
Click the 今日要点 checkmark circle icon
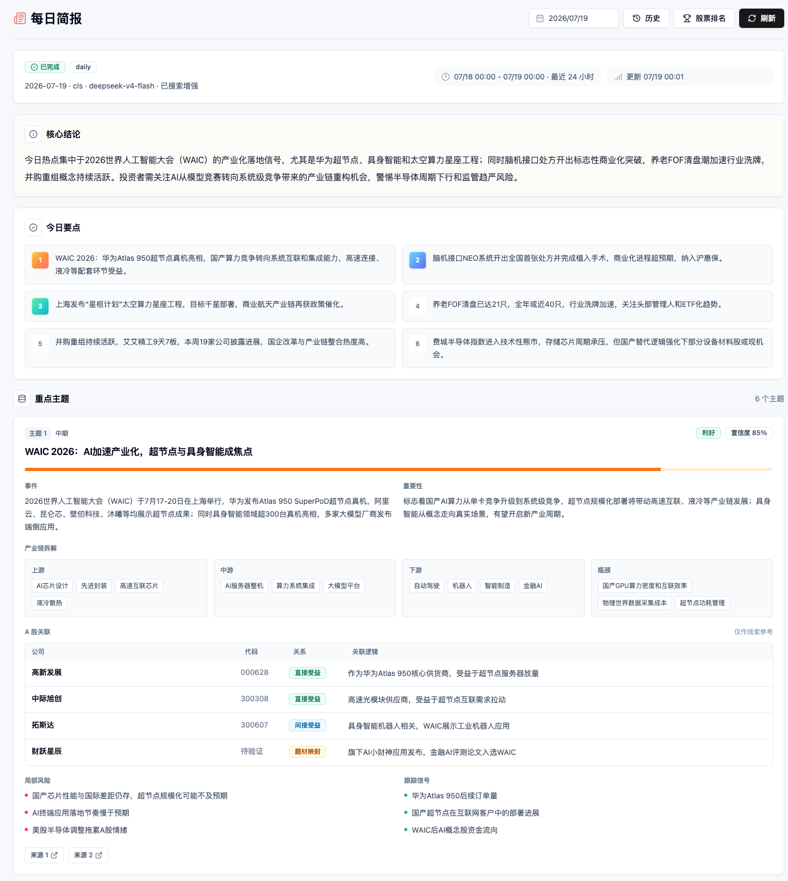pos(33,227)
